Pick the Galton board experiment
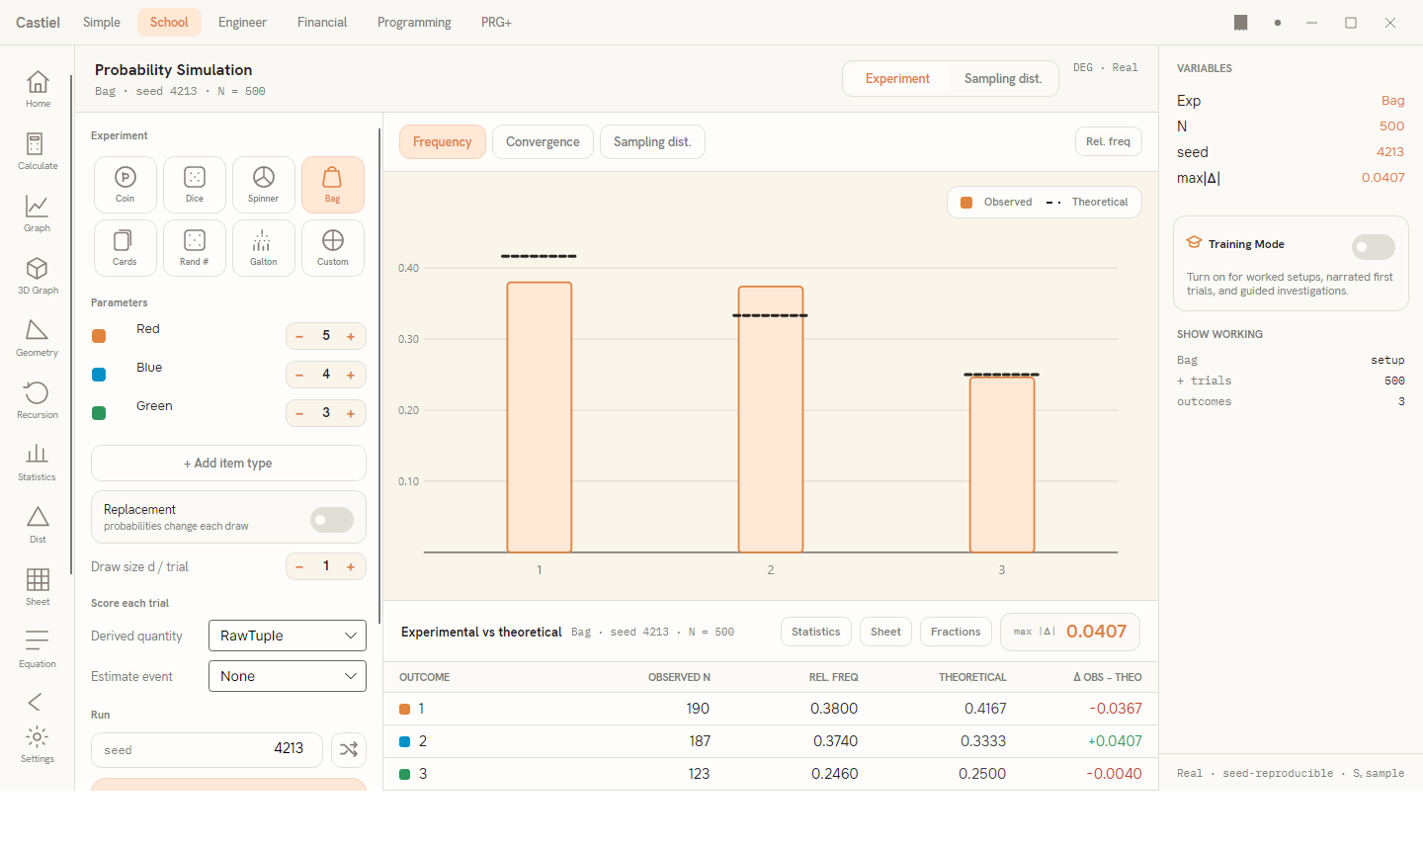The image size is (1423, 850). tap(264, 248)
